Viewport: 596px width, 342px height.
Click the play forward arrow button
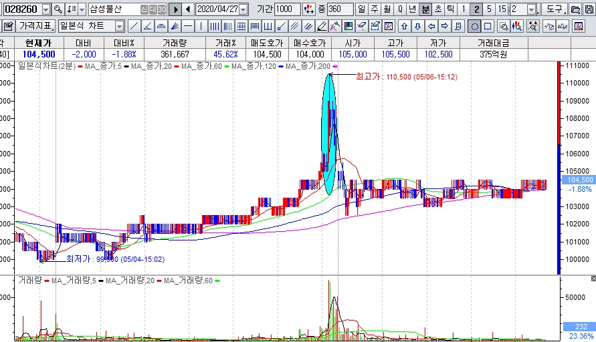[175, 9]
